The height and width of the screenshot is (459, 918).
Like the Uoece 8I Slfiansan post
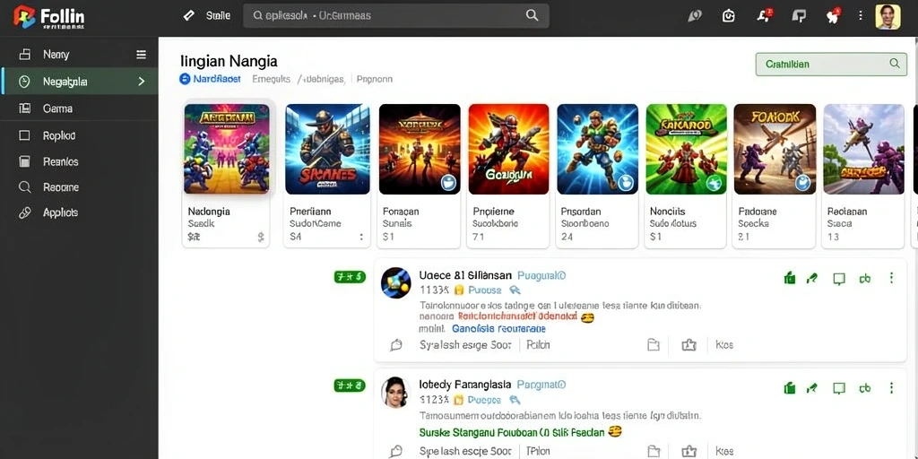click(789, 278)
